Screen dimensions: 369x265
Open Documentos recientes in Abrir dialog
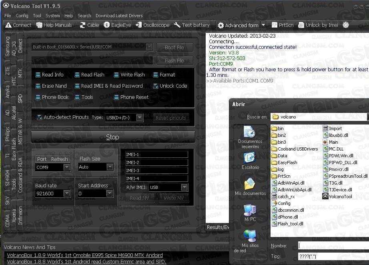click(250, 137)
